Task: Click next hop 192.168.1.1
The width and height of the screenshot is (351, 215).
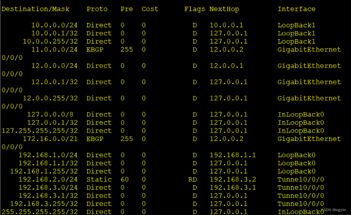Action: [x=233, y=155]
